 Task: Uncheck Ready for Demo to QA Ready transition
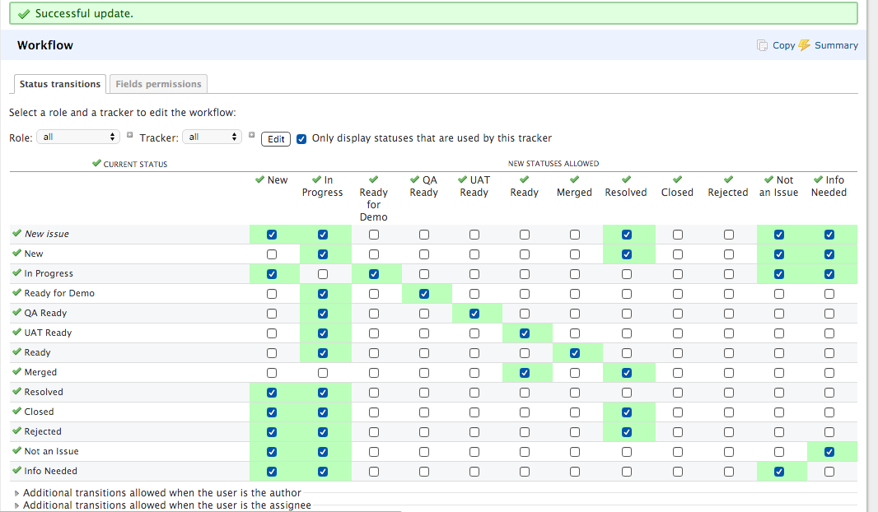click(x=424, y=294)
